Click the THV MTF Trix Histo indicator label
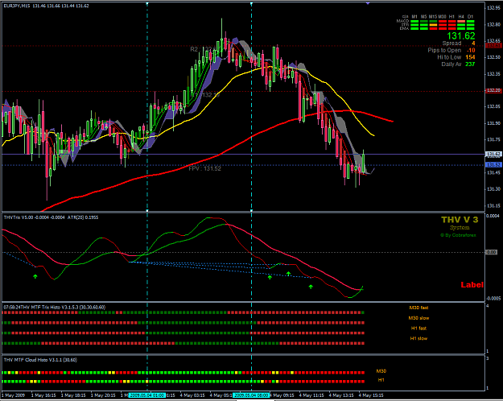 pyautogui.click(x=54, y=308)
